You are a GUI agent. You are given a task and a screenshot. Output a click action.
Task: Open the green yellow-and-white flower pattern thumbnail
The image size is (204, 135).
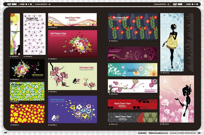tap(27, 91)
